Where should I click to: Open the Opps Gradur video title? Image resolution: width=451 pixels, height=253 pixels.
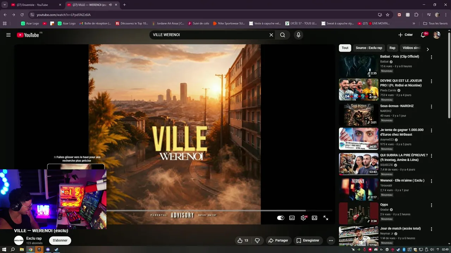pos(384,205)
